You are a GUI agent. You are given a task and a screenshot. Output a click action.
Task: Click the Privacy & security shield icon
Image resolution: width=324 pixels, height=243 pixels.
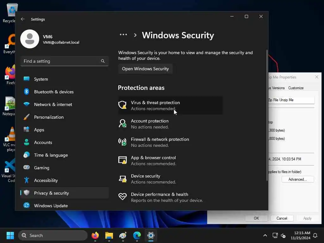27,193
